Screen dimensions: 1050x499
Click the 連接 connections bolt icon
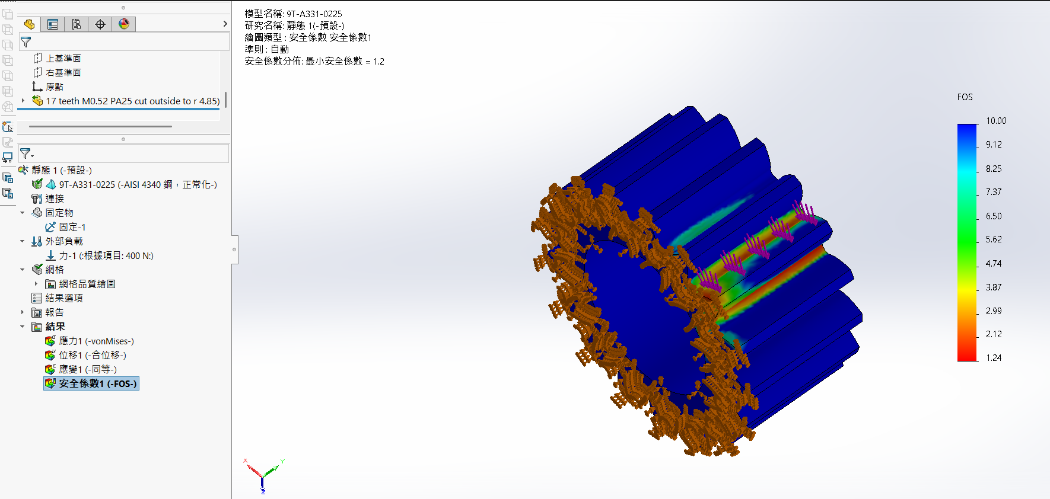pyautogui.click(x=37, y=199)
